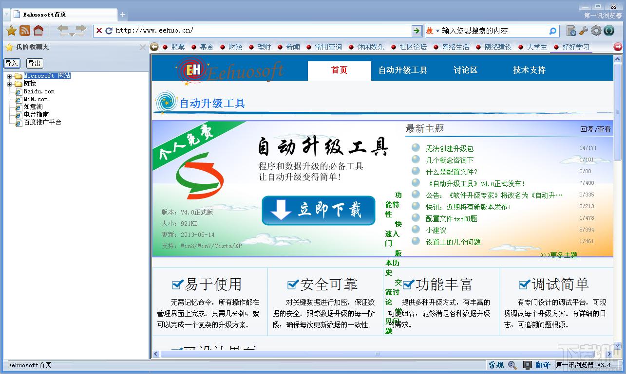This screenshot has width=626, height=374.
Task: Select 如意淘 in favorites tree
Action: [x=33, y=107]
